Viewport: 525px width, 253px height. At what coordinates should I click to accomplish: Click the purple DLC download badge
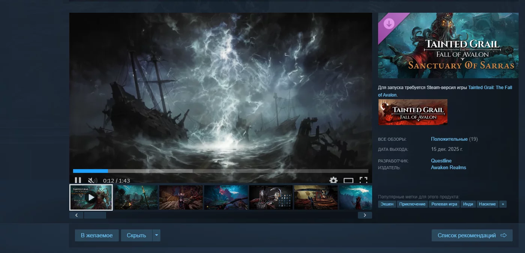pyautogui.click(x=389, y=24)
